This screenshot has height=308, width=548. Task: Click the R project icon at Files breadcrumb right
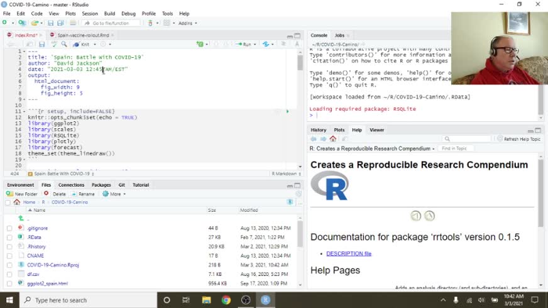290,202
